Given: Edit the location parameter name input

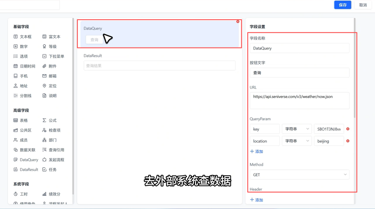Looking at the screenshot, I should click(265, 141).
